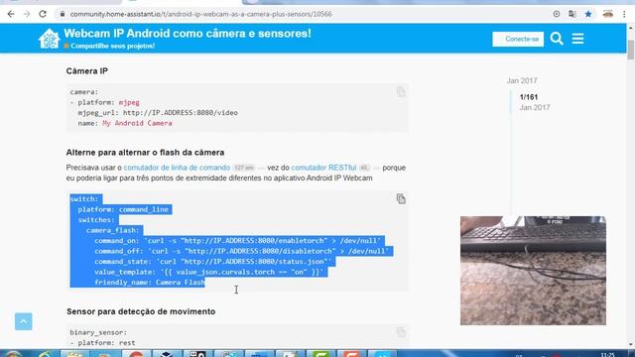Screen dimensions: 635x357
Task: Click friendly_name: Camera Flash line
Action: [x=150, y=283]
